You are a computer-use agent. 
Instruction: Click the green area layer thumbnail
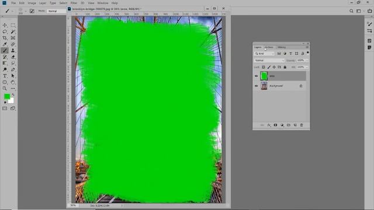point(264,76)
